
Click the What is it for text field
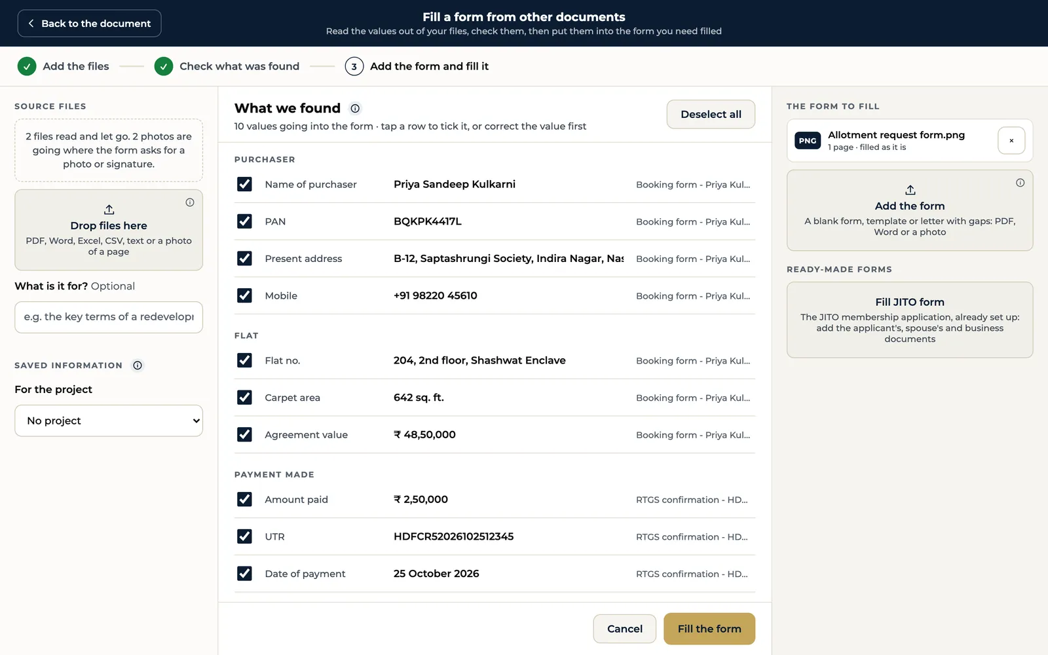point(109,317)
